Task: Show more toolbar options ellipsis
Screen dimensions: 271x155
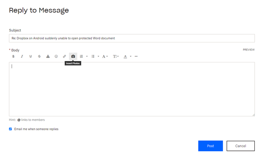Action: [136, 56]
